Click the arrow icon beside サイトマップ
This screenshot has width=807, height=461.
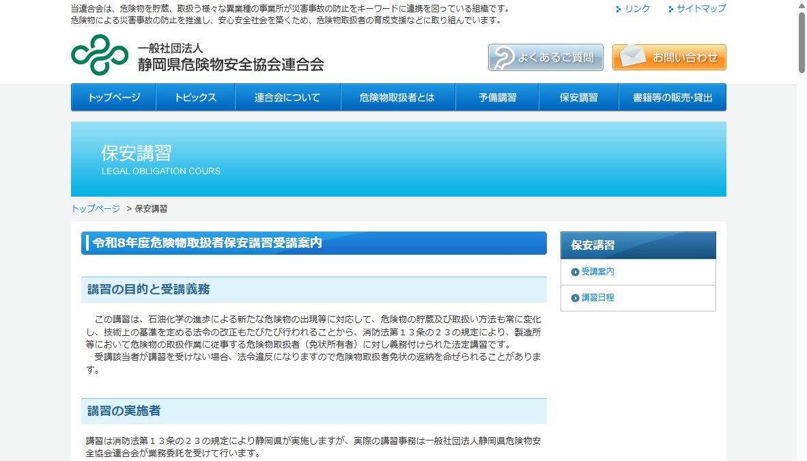[x=670, y=10]
